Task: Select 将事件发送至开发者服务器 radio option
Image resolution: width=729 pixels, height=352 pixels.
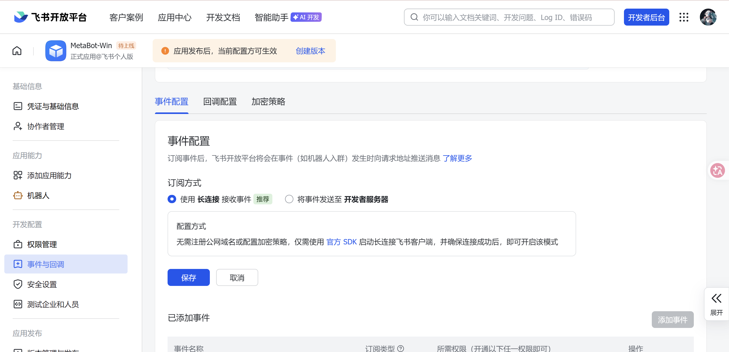Action: click(x=289, y=199)
